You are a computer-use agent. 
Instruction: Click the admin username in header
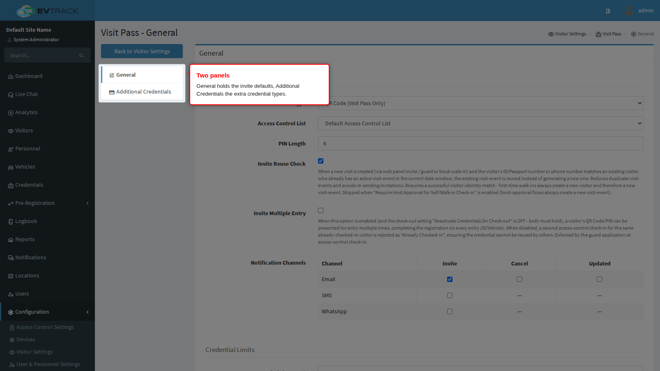pos(646,11)
